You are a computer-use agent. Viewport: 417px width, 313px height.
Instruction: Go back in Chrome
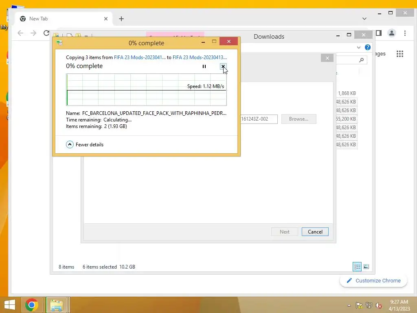(x=20, y=33)
